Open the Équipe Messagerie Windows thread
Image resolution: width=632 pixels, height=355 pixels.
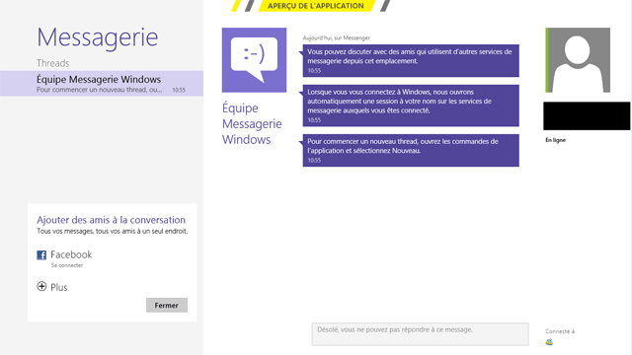point(102,83)
